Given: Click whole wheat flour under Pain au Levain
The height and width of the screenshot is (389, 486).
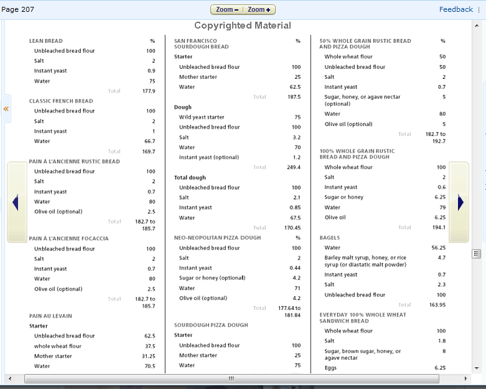Looking at the screenshot, I should [x=58, y=346].
